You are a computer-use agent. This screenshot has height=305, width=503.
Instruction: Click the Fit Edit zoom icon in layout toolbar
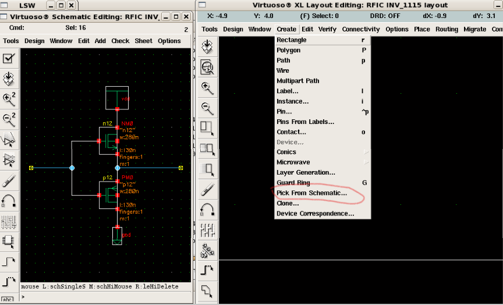pyautogui.click(x=208, y=67)
